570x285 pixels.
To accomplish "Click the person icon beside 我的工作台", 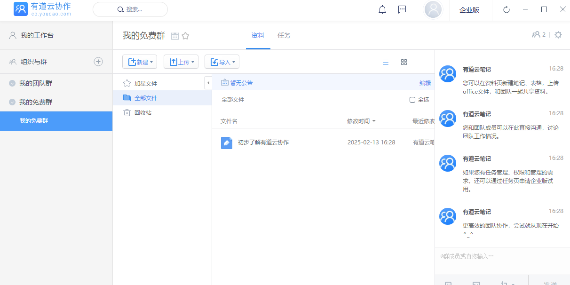I will click(x=13, y=35).
